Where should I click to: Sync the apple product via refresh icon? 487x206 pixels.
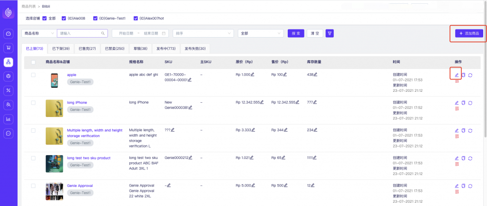tap(470, 75)
